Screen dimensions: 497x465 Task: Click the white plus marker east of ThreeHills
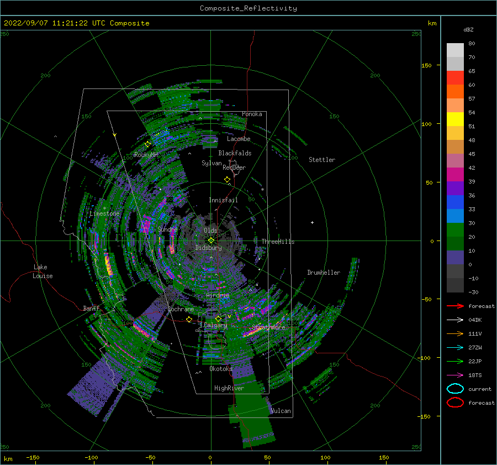(312, 222)
